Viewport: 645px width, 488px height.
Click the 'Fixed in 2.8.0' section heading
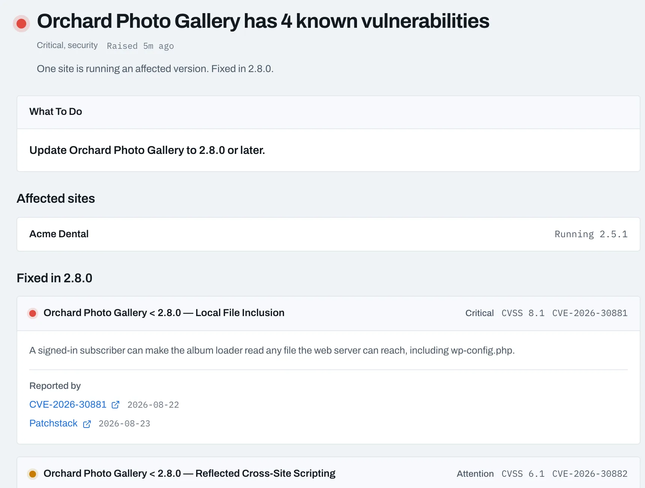(x=54, y=278)
